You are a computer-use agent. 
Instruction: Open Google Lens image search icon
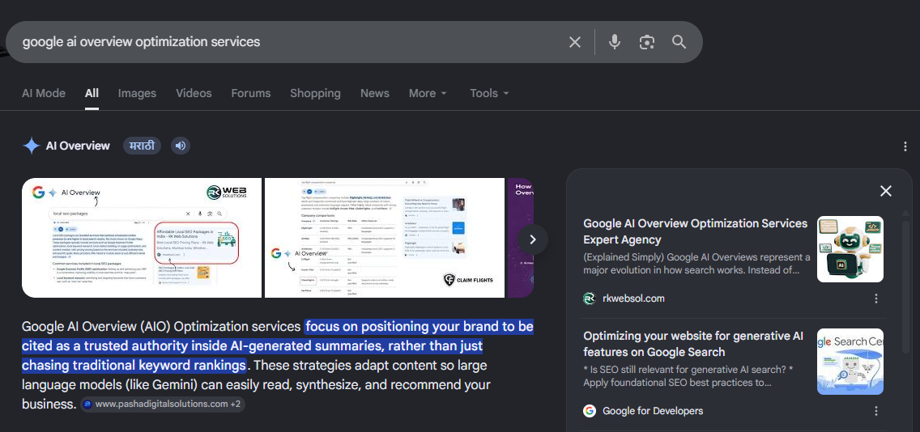click(646, 42)
